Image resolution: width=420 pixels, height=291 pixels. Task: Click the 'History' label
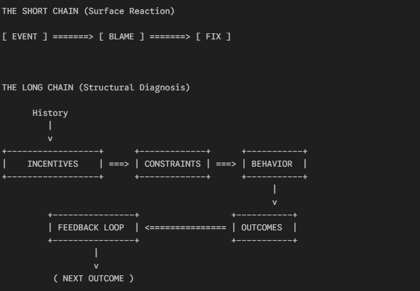point(50,113)
